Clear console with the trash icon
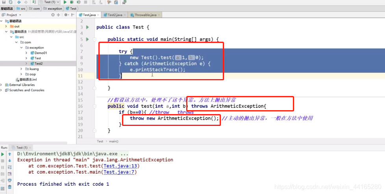Screen dimensions: 385x194 click(x=9, y=187)
